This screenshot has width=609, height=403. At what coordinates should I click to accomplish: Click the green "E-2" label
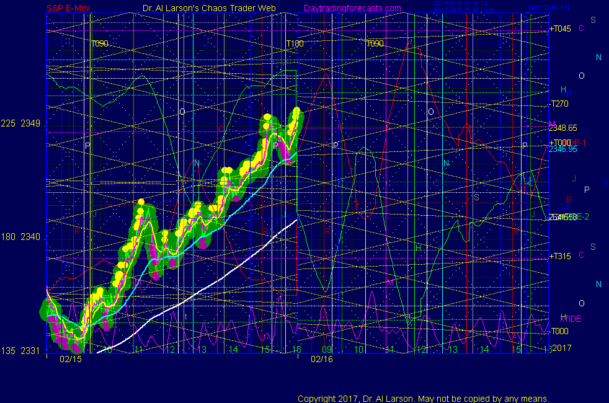click(x=582, y=216)
